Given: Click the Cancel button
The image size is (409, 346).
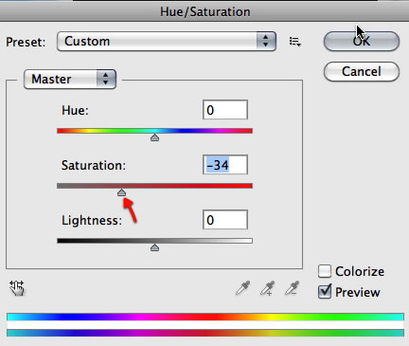Looking at the screenshot, I should click(362, 71).
